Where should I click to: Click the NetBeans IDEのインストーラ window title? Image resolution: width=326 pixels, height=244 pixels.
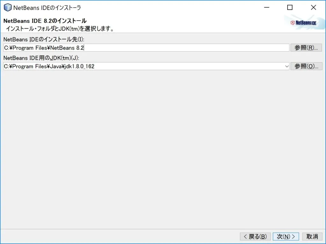pos(47,8)
